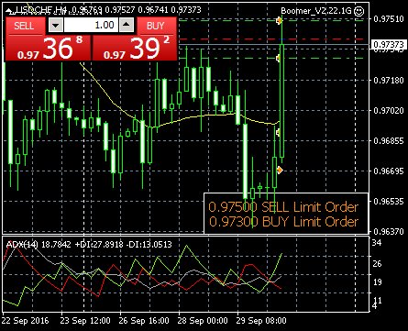This screenshot has height=331, width=408.
Task: Click the 0.97020 price scale label
Action: [389, 110]
